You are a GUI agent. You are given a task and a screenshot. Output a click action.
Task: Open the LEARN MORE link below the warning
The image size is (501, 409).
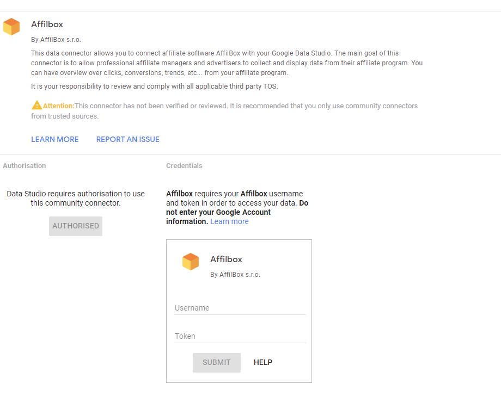(55, 139)
